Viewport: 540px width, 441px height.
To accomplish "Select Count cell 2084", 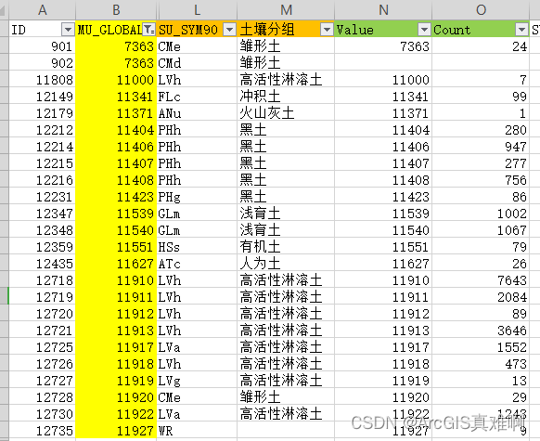I will coord(481,297).
